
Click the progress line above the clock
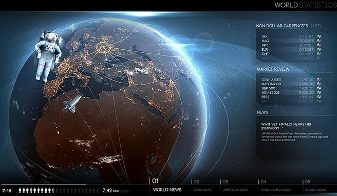click(x=43, y=184)
